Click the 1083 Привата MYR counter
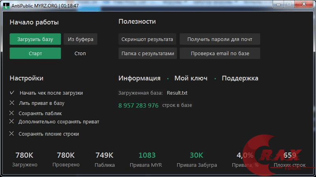 point(146,159)
